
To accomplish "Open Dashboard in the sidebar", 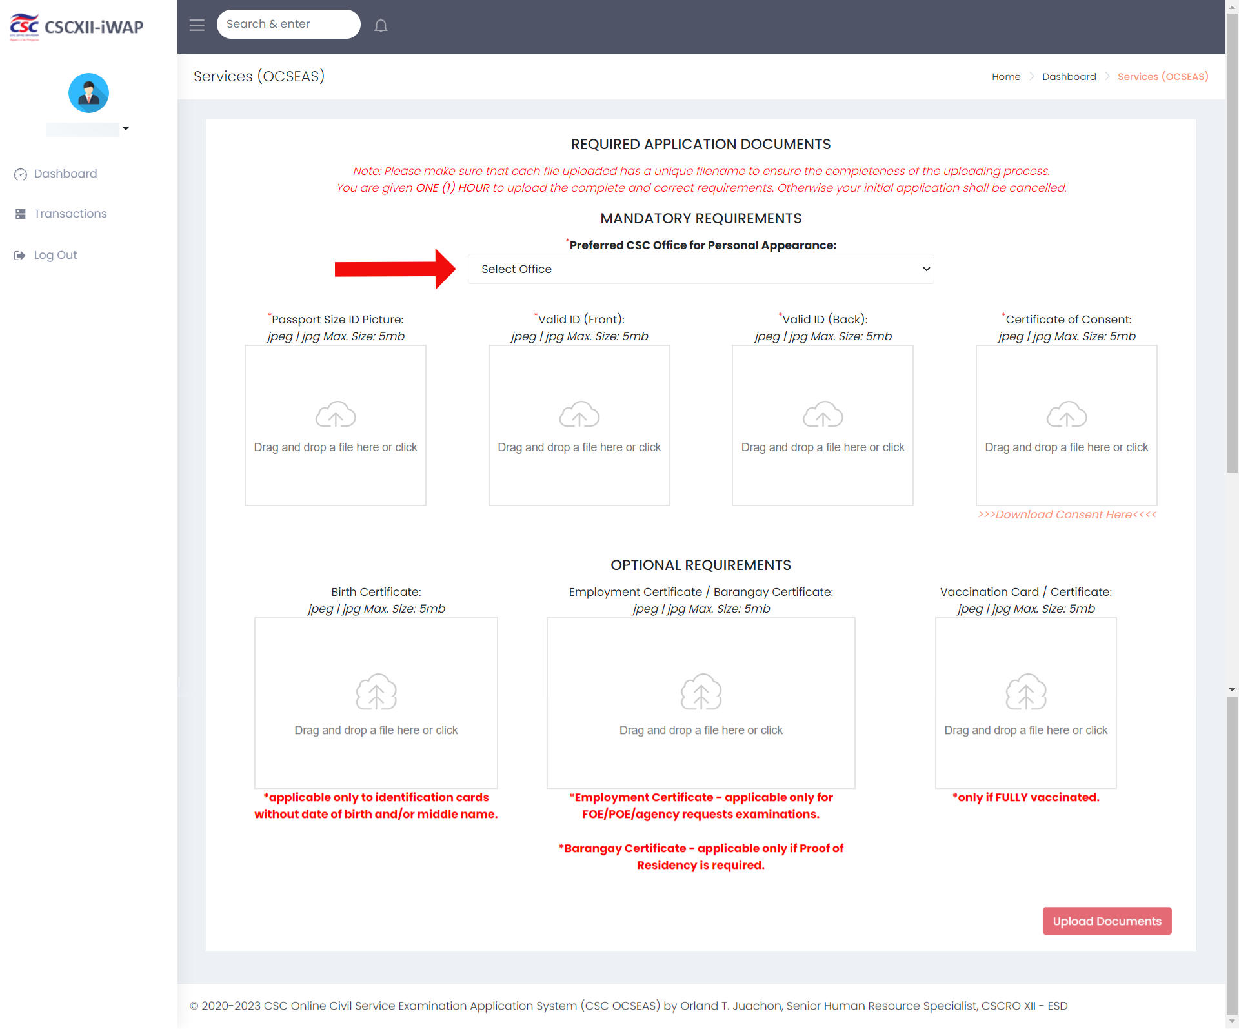I will coord(65,174).
